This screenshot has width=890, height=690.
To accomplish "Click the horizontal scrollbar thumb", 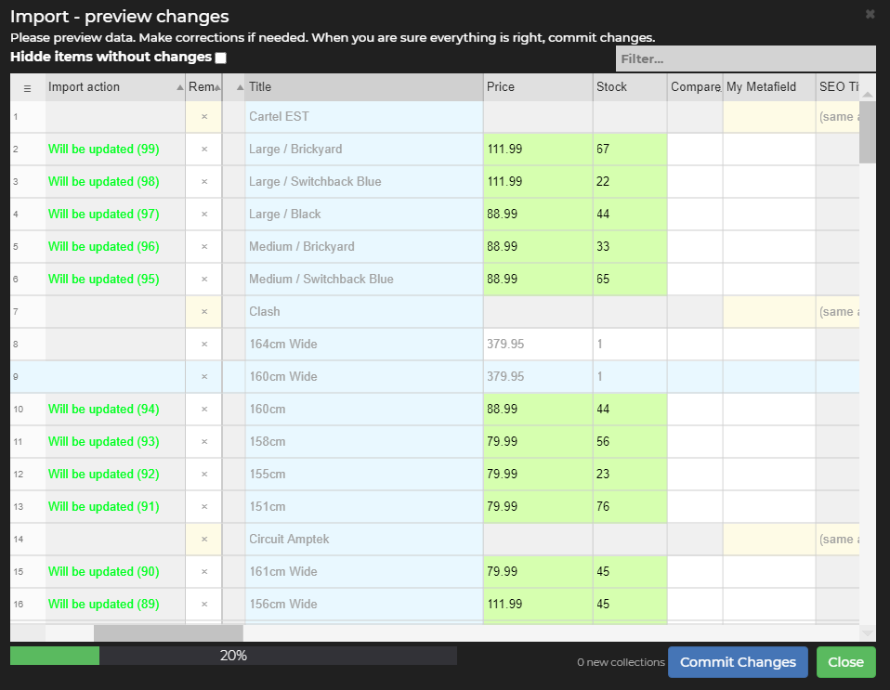I will 168,633.
